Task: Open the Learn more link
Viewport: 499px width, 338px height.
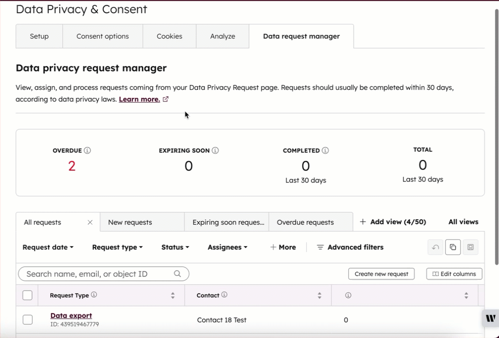Action: coord(139,99)
